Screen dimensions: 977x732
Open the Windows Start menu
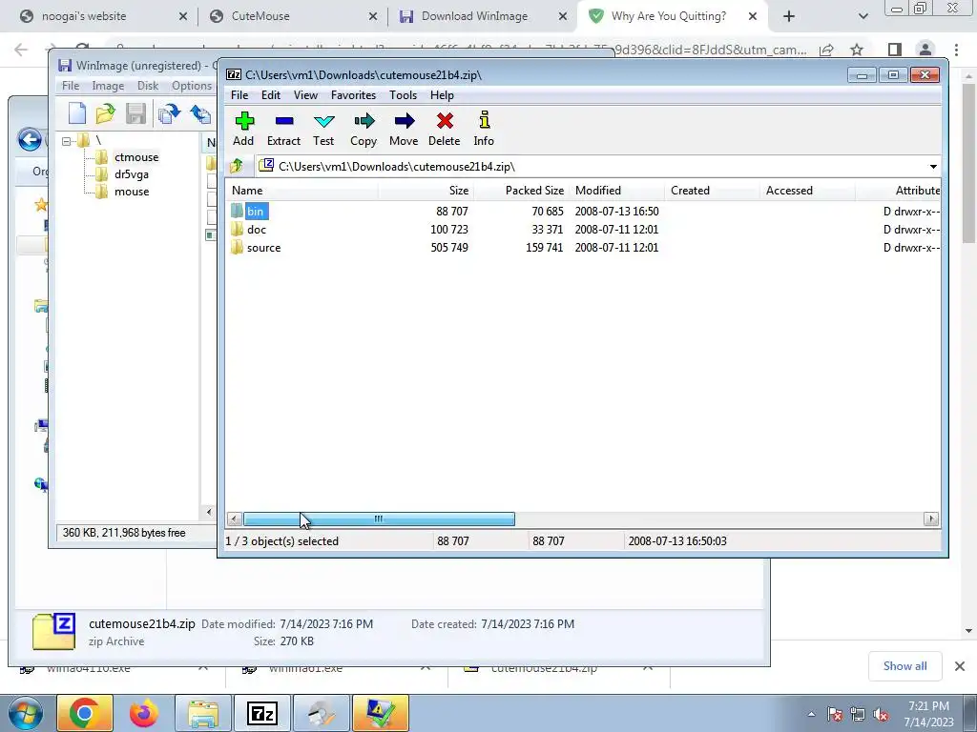(x=26, y=714)
